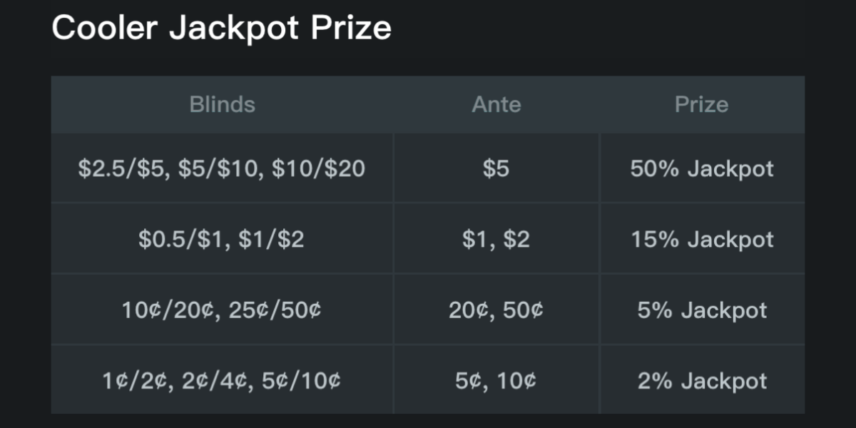Screen dimensions: 856x428
Task: Select the Blinds column header
Action: (x=222, y=105)
